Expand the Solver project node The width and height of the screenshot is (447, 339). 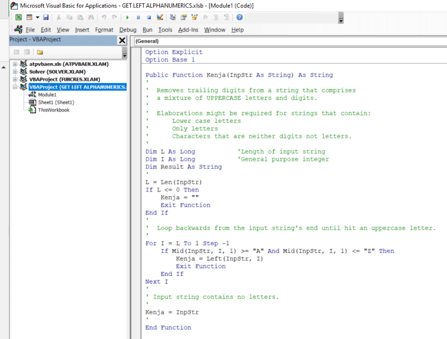click(x=15, y=72)
